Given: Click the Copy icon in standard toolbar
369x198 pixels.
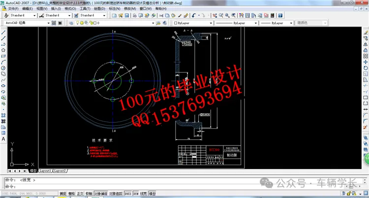Looking at the screenshot, I should [x=167, y=16].
